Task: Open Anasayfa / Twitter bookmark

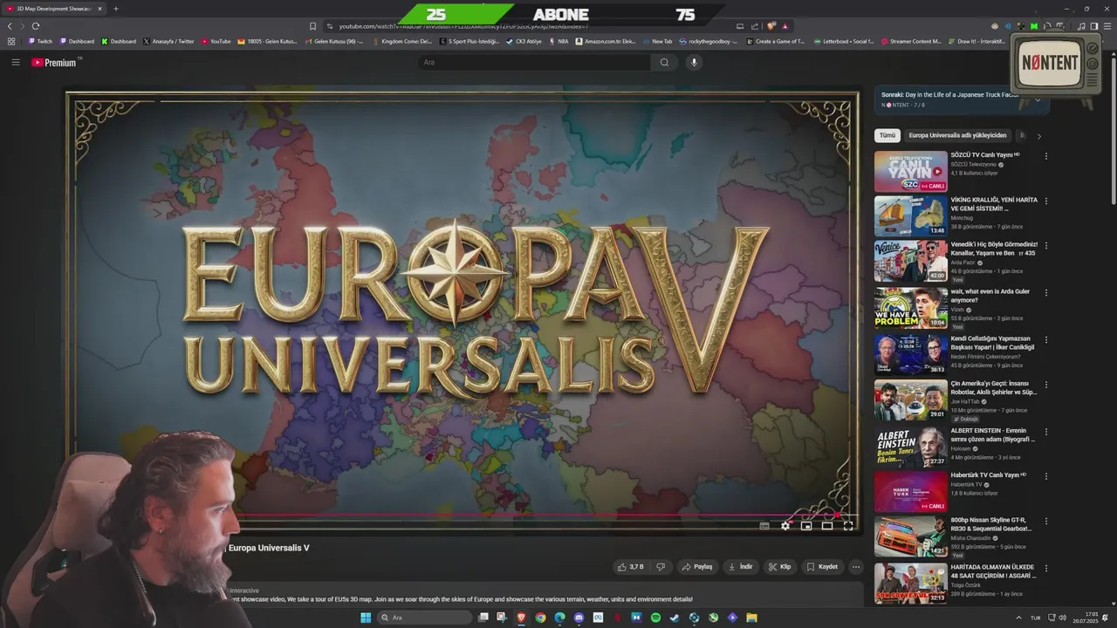Action: click(x=168, y=41)
